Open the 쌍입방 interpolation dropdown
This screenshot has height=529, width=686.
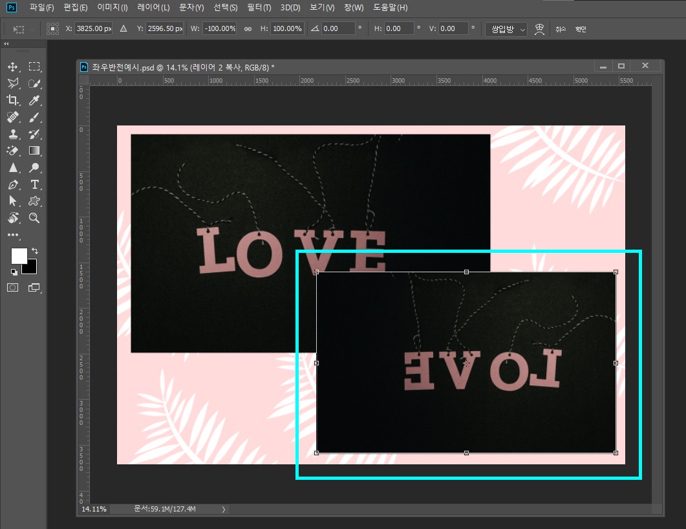click(506, 29)
